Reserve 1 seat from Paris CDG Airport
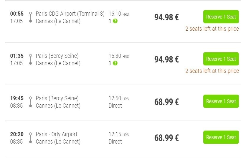The image size is (241, 158). pyautogui.click(x=221, y=17)
